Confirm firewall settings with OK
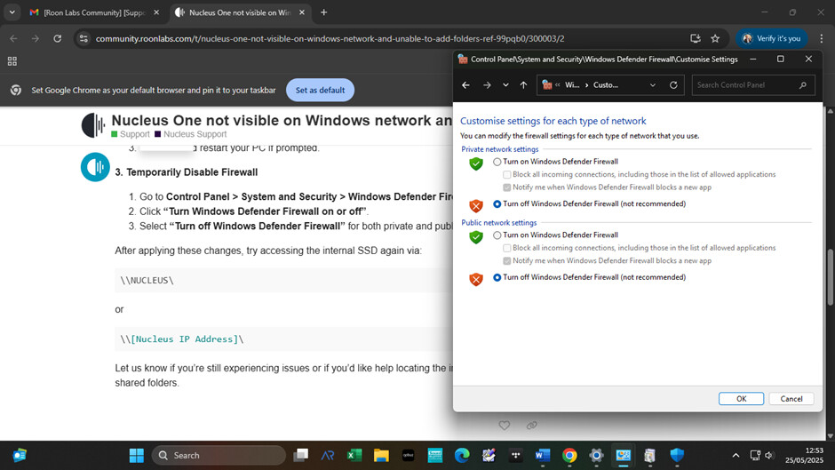Viewport: 835px width, 470px height. (741, 399)
